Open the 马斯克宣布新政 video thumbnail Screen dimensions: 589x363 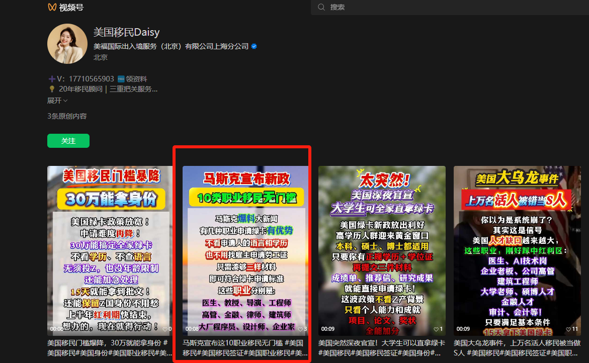click(x=245, y=251)
